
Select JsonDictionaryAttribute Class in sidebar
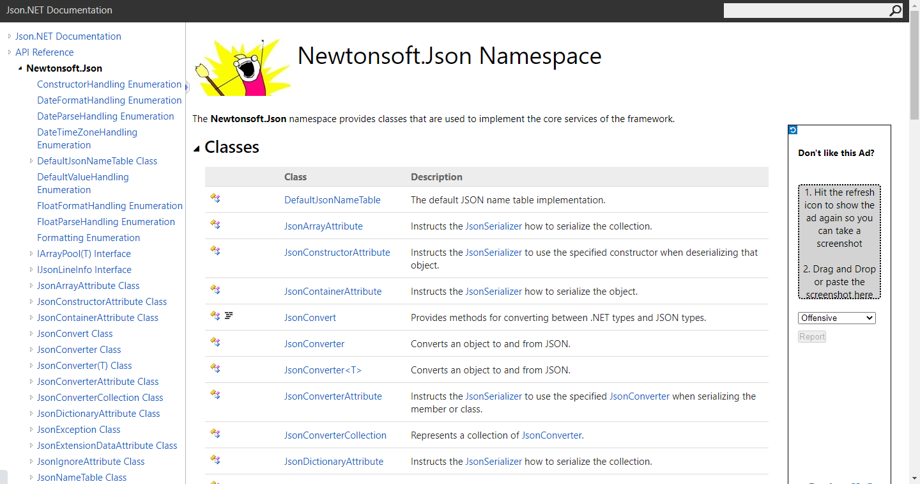(x=98, y=414)
